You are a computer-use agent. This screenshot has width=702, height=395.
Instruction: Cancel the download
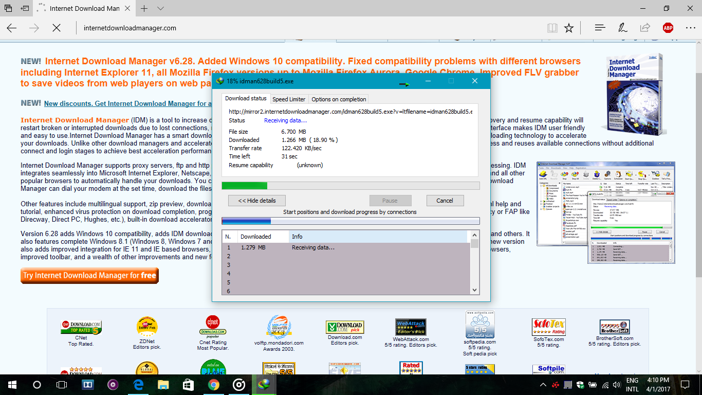[x=445, y=201]
